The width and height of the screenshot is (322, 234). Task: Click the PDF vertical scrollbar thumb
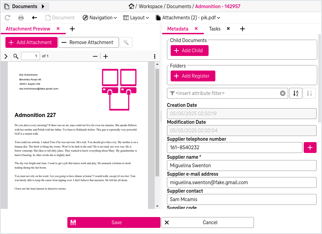(157, 122)
